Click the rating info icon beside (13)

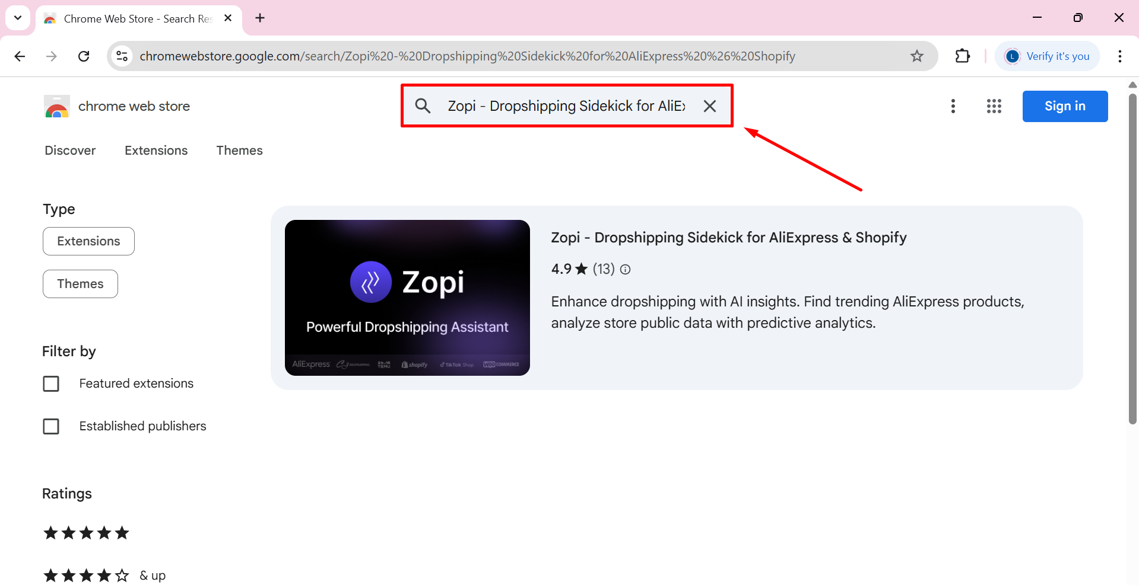tap(626, 270)
